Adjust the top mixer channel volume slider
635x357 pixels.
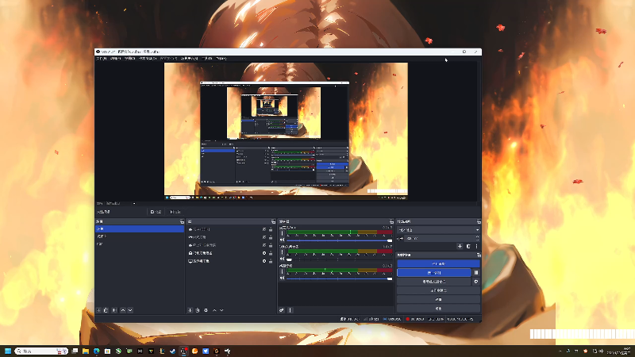[x=340, y=240]
